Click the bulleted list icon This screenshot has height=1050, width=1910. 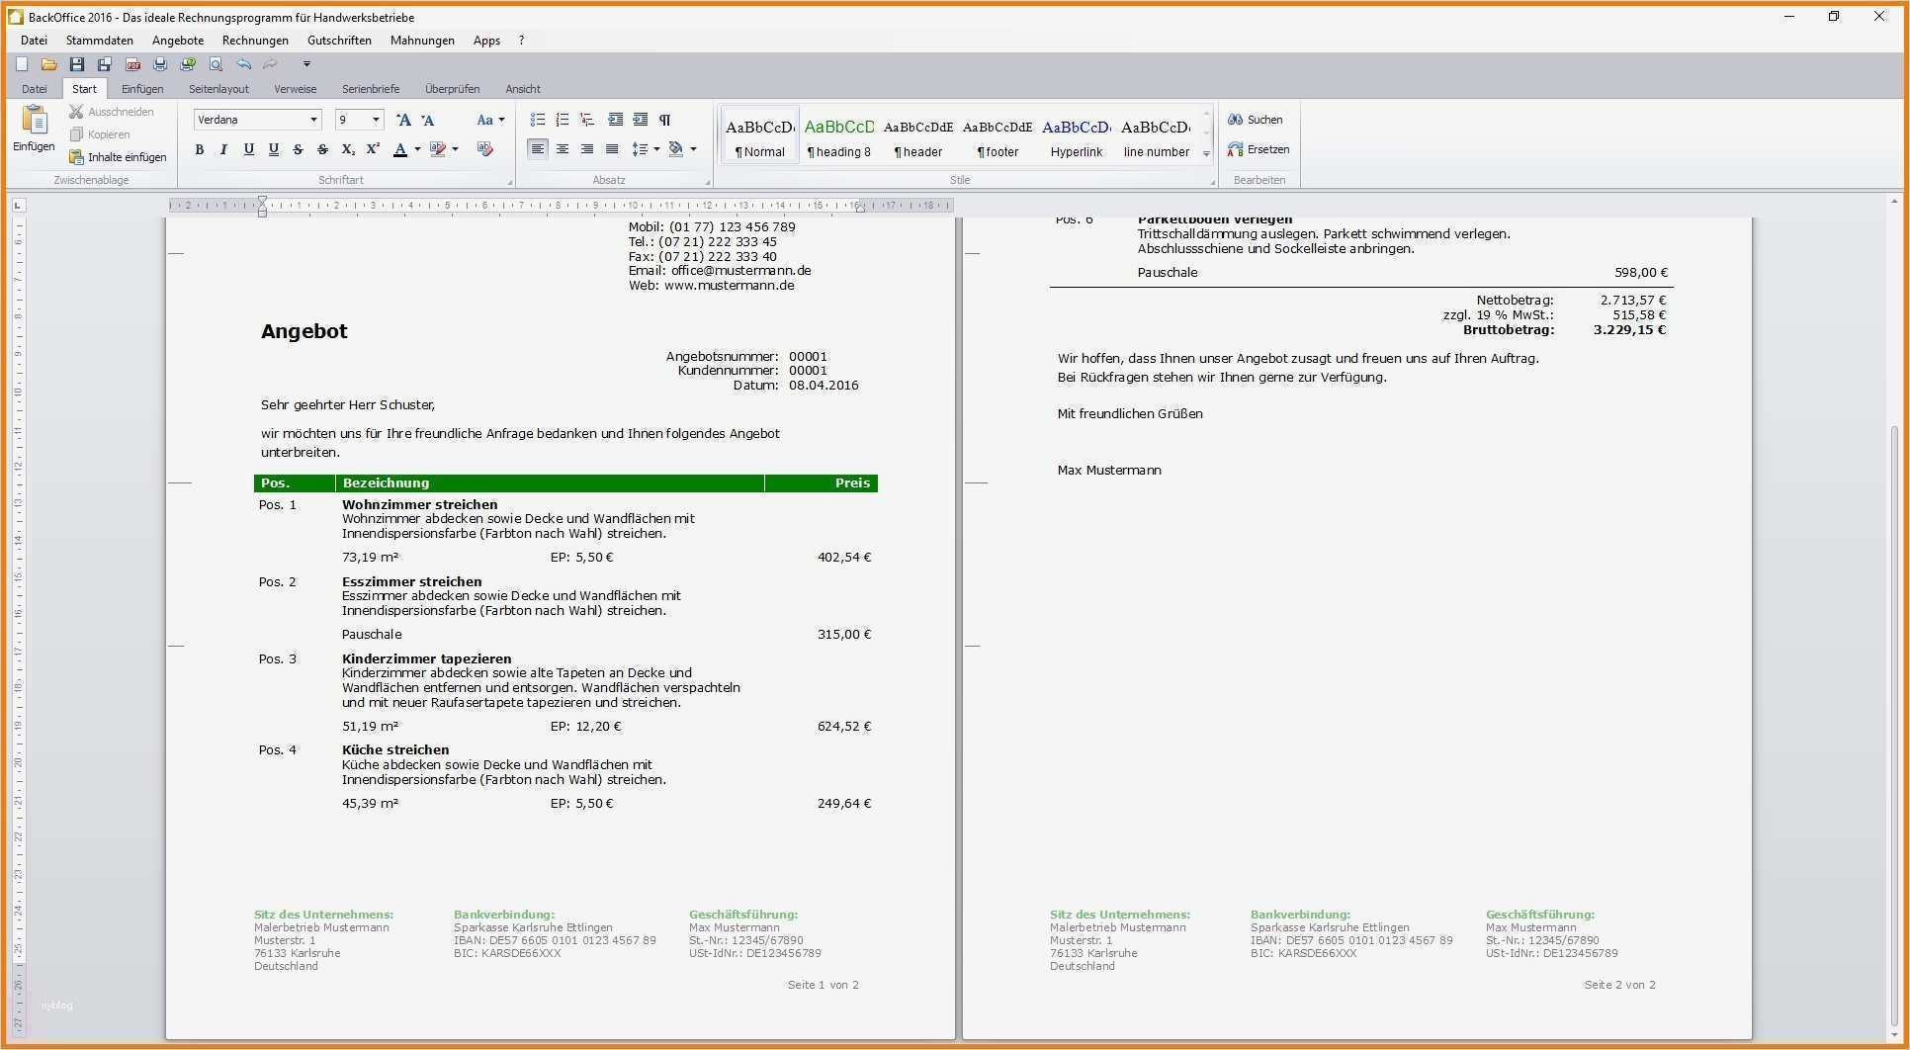[538, 120]
